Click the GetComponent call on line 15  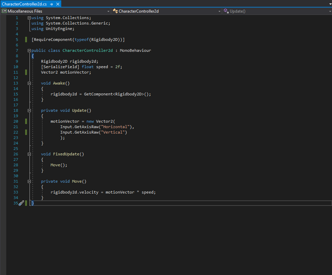pos(98,94)
